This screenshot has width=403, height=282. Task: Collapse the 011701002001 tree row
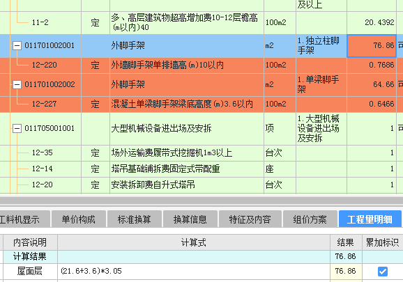coord(17,46)
